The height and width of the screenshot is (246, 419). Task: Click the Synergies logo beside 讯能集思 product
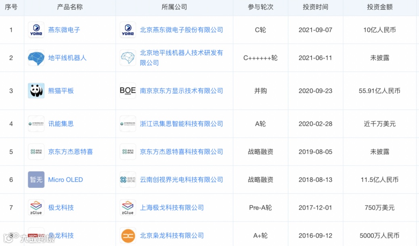coord(36,124)
